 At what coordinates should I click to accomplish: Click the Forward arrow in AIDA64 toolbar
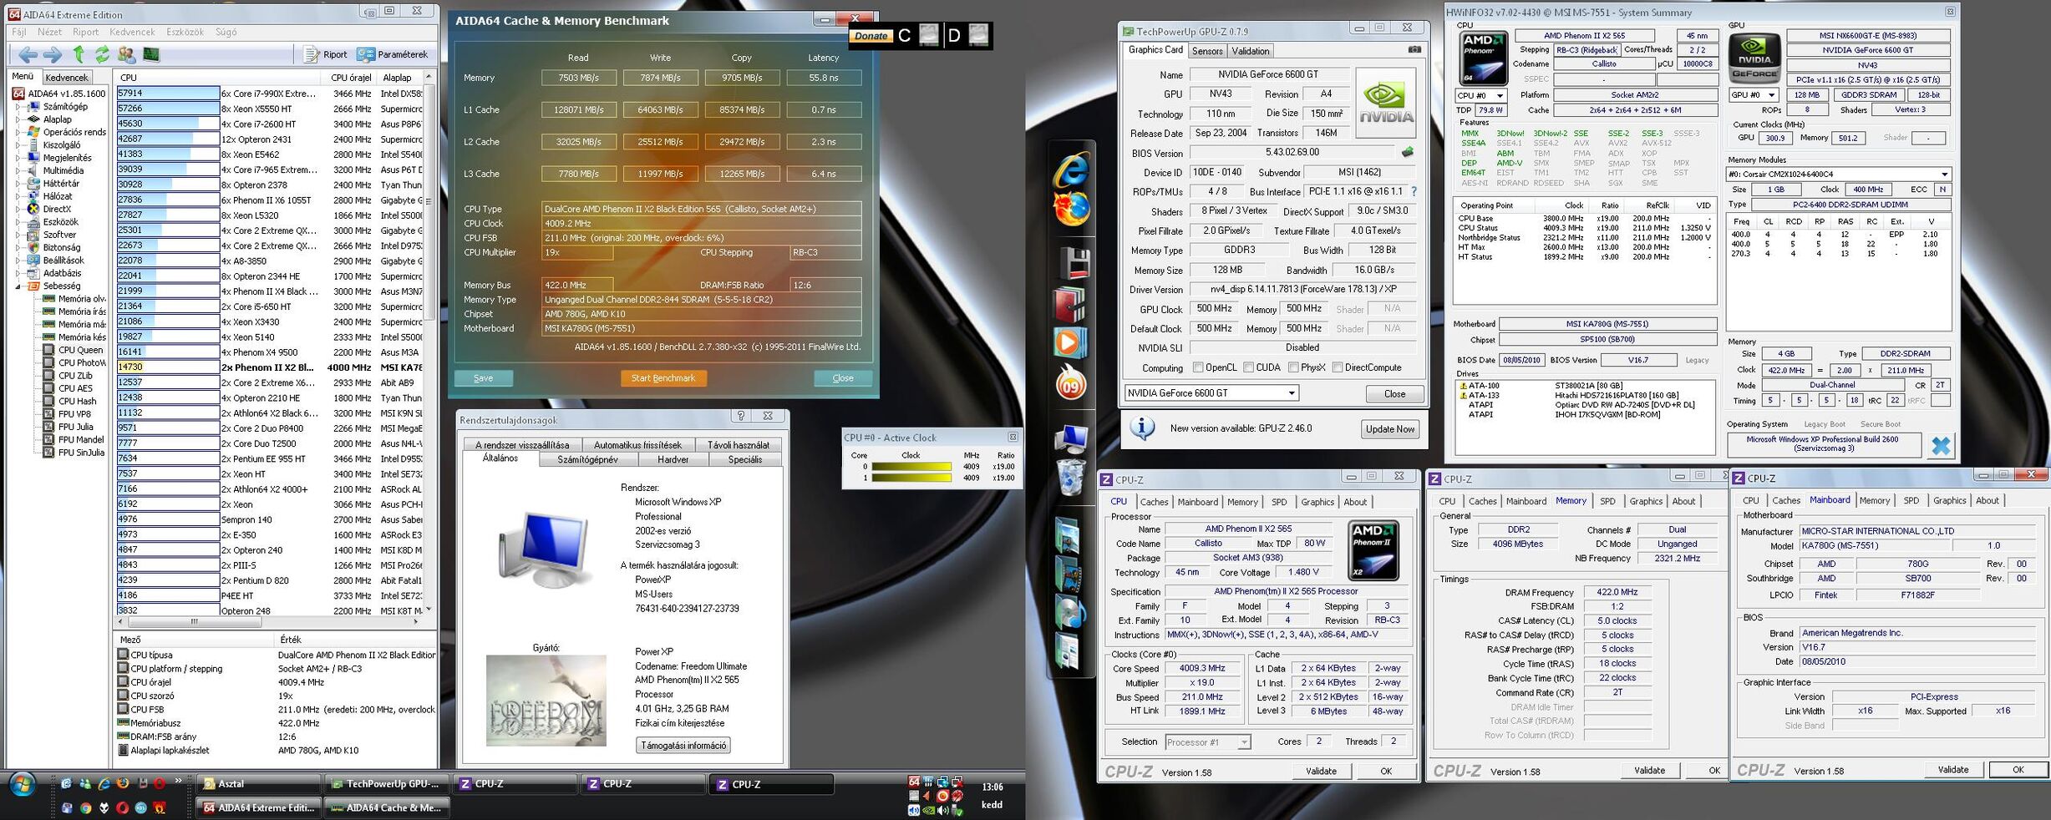pyautogui.click(x=53, y=54)
